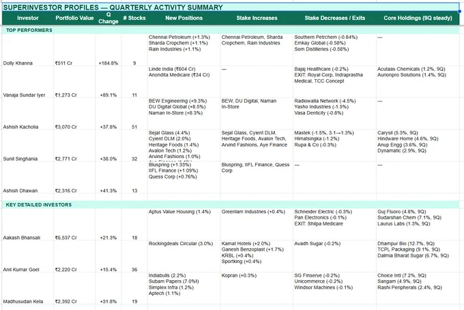Select the 'Aakash Bhansali' investor cell
This screenshot has height=310, width=464.
28,224
